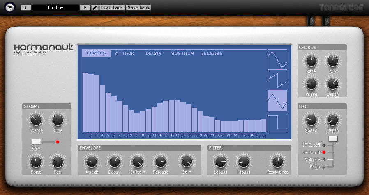Select the sine waveform icon
Image resolution: width=369 pixels, height=195 pixels.
(277, 60)
